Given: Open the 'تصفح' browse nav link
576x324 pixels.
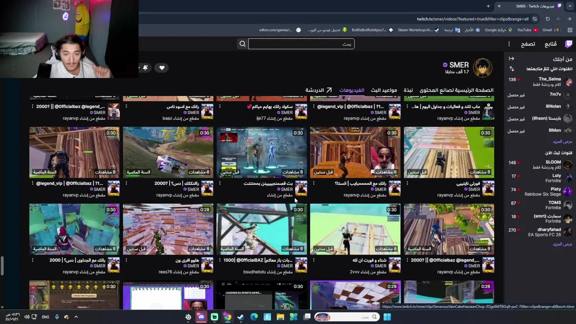Looking at the screenshot, I should point(528,44).
